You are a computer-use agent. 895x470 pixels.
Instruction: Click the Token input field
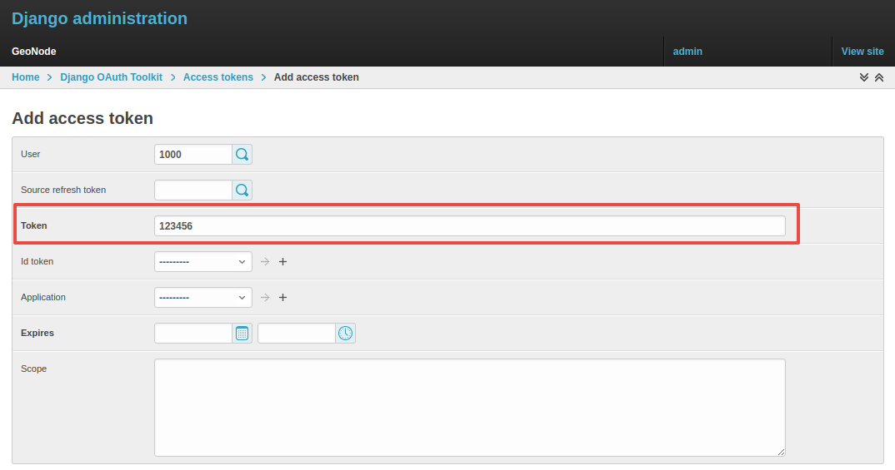click(469, 226)
